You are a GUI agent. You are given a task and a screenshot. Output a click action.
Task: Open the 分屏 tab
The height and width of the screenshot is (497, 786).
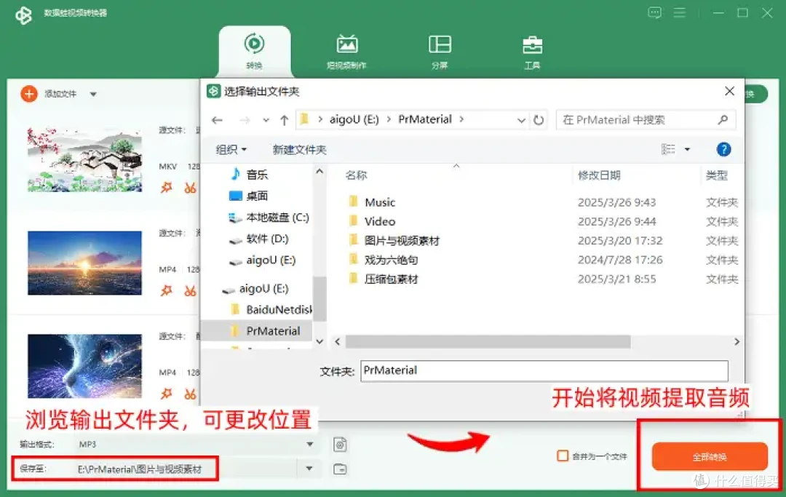click(440, 51)
